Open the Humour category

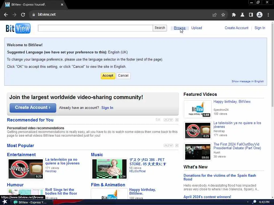click(15, 185)
